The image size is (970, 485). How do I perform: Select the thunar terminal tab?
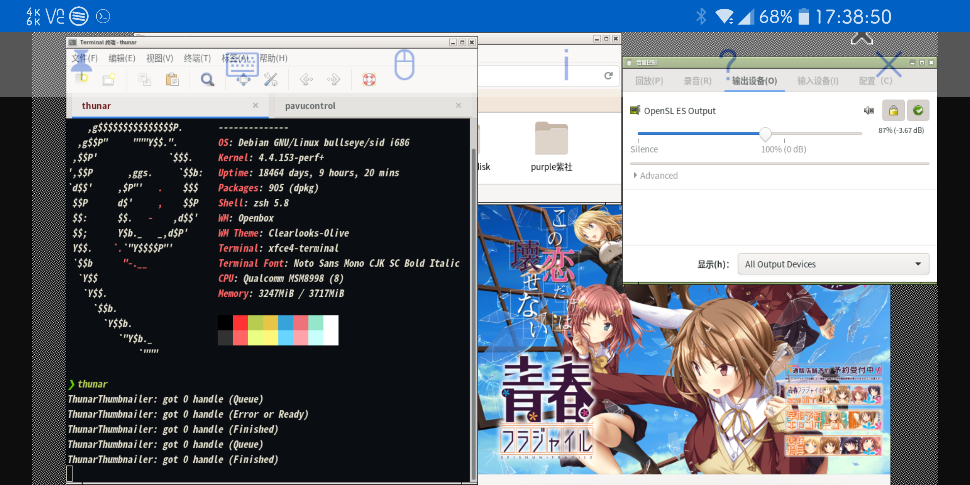pyautogui.click(x=96, y=106)
